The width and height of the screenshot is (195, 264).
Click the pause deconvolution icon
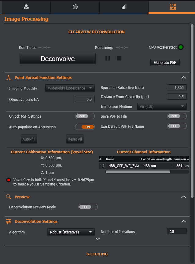(108, 58)
